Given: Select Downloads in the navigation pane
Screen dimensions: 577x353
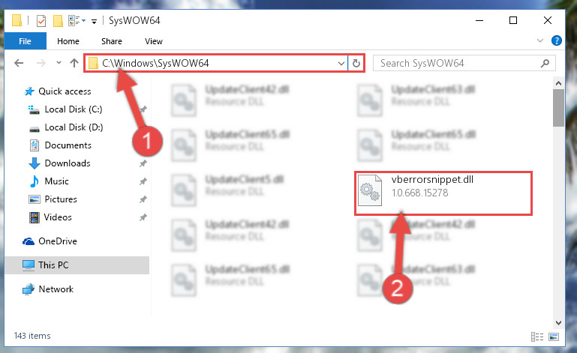Looking at the screenshot, I should (x=68, y=163).
